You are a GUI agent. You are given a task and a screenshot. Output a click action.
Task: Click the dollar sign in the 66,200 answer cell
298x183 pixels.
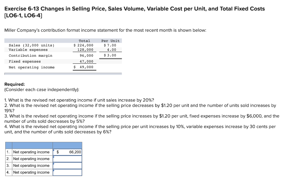point(58,152)
